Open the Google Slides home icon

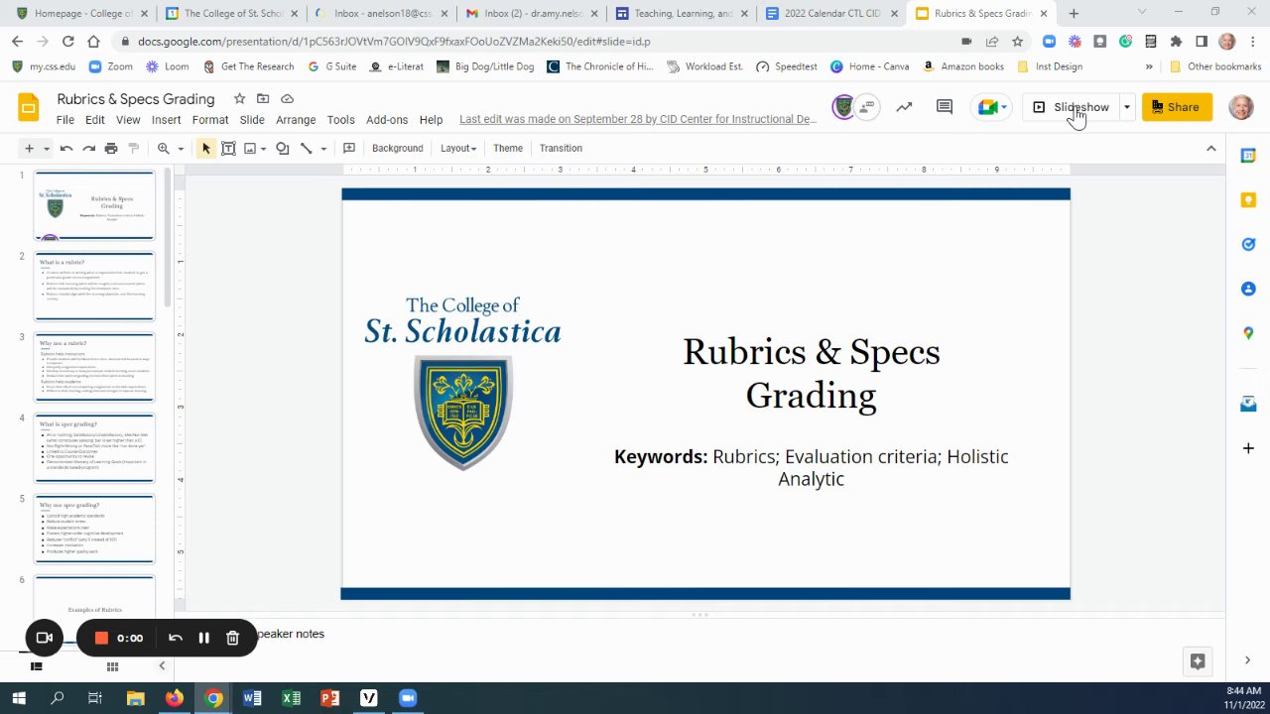pyautogui.click(x=29, y=107)
